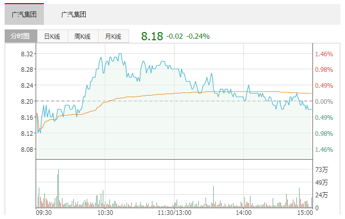
Task: Click the 8.20 price axis label
Action: pos(27,101)
